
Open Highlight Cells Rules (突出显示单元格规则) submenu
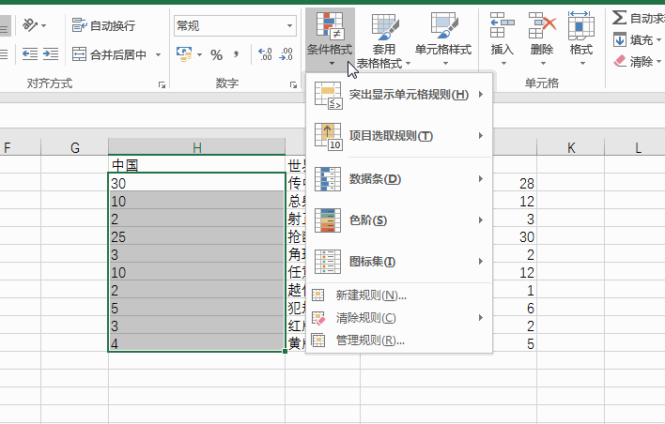(x=399, y=95)
